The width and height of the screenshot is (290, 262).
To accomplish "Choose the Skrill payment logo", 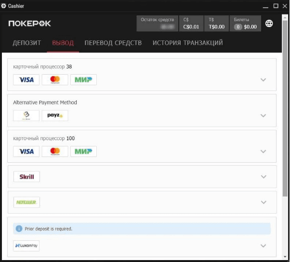I will [26, 177].
